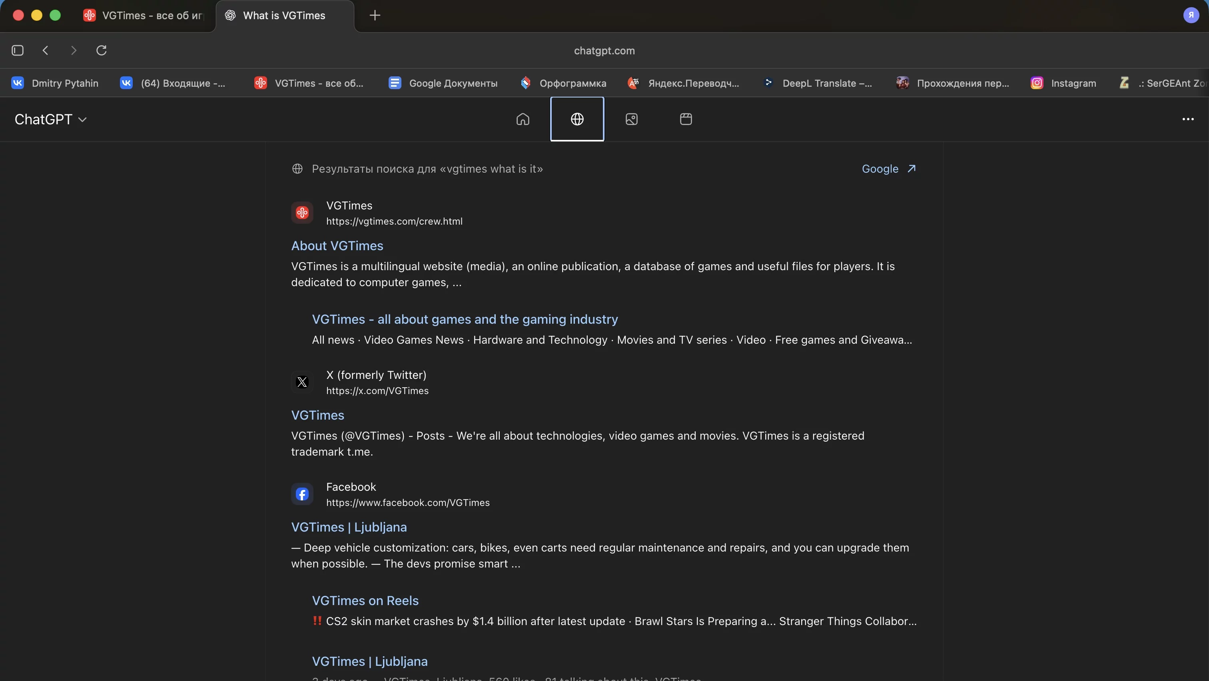Image resolution: width=1209 pixels, height=681 pixels.
Task: Go back with the browser back arrow
Action: coord(46,50)
